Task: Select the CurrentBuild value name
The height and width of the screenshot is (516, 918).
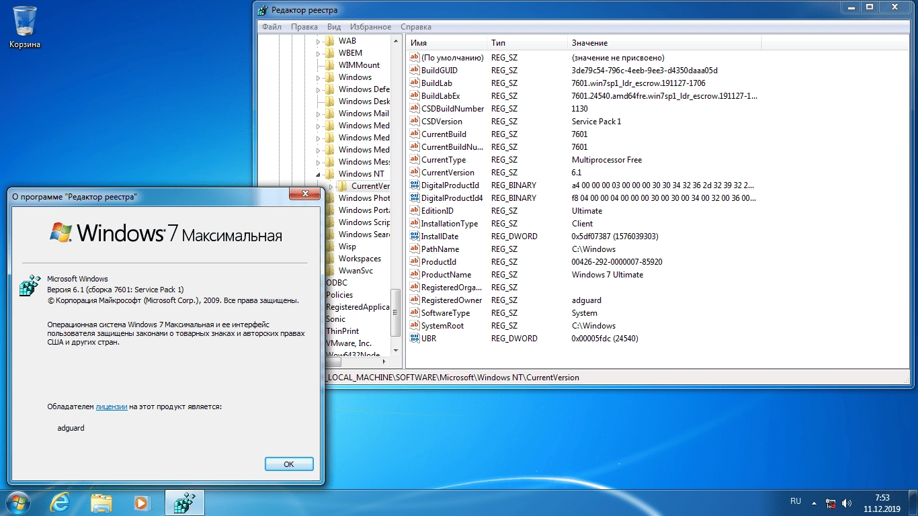Action: point(444,134)
